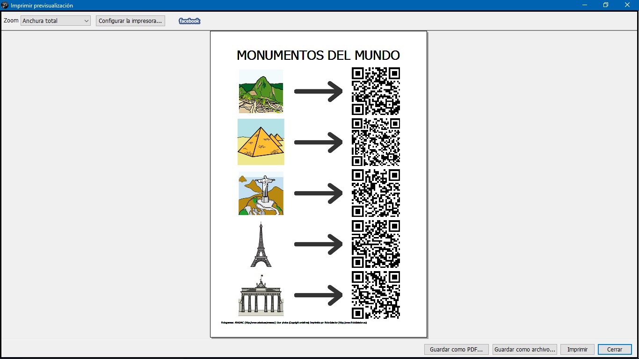
Task: Click Imprimir to print the page
Action: (577, 349)
